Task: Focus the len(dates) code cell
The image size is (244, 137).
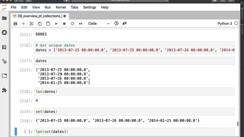Action: tap(135, 91)
